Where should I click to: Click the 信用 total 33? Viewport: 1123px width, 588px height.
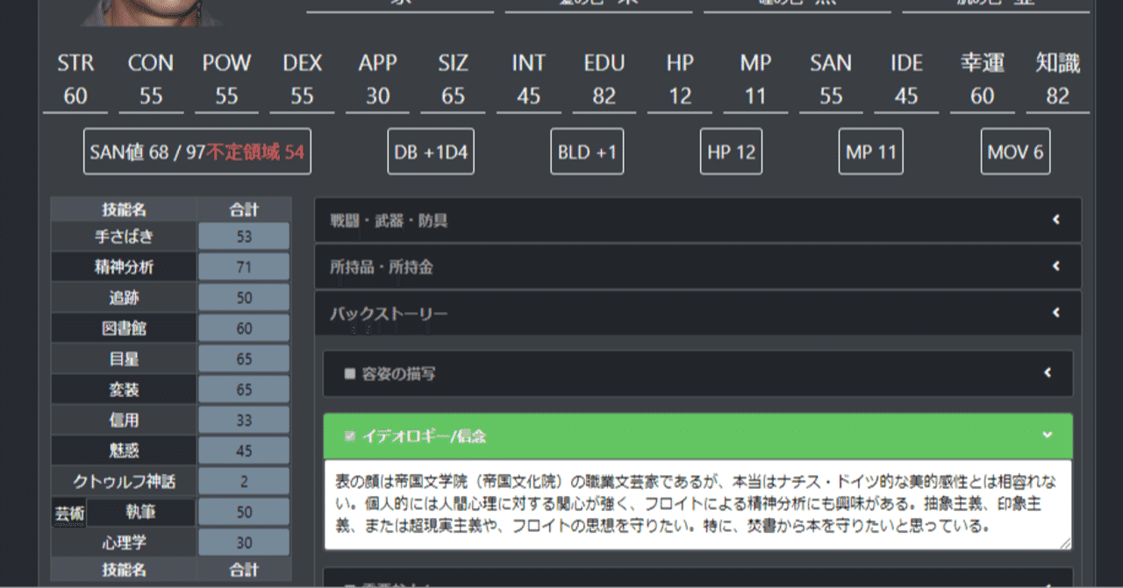coord(244,421)
